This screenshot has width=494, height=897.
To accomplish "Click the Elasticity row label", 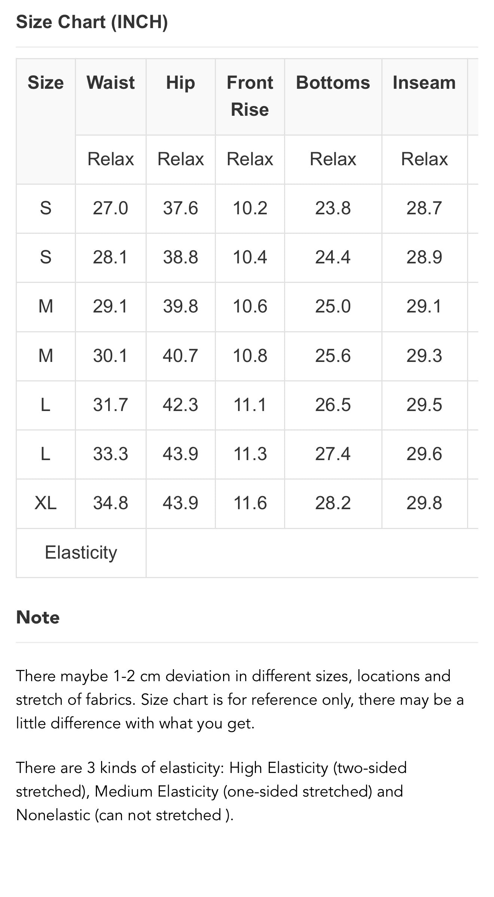I will point(81,552).
